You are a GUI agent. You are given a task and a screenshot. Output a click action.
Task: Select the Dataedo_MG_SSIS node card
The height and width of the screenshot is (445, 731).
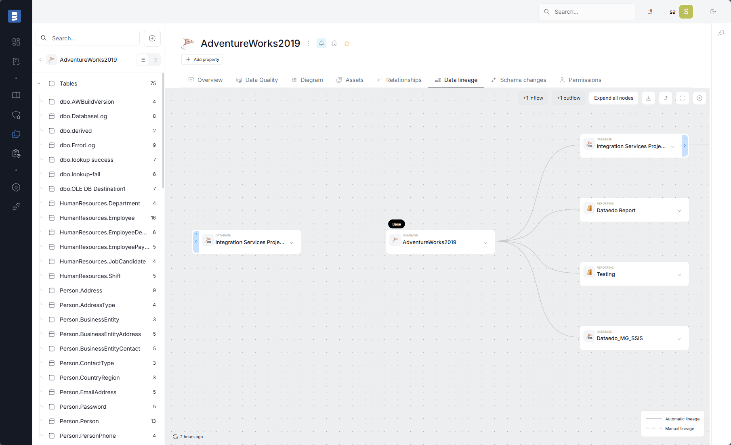(x=634, y=338)
